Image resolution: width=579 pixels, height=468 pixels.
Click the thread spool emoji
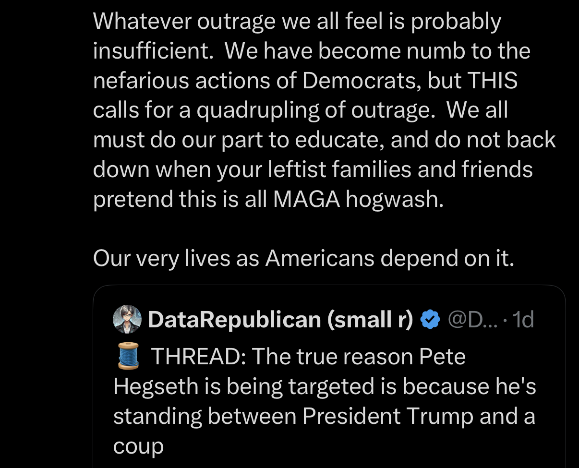pos(128,356)
